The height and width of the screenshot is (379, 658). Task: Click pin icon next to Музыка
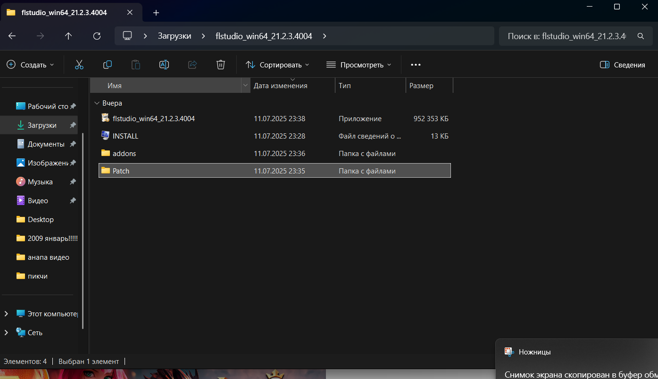pos(73,182)
